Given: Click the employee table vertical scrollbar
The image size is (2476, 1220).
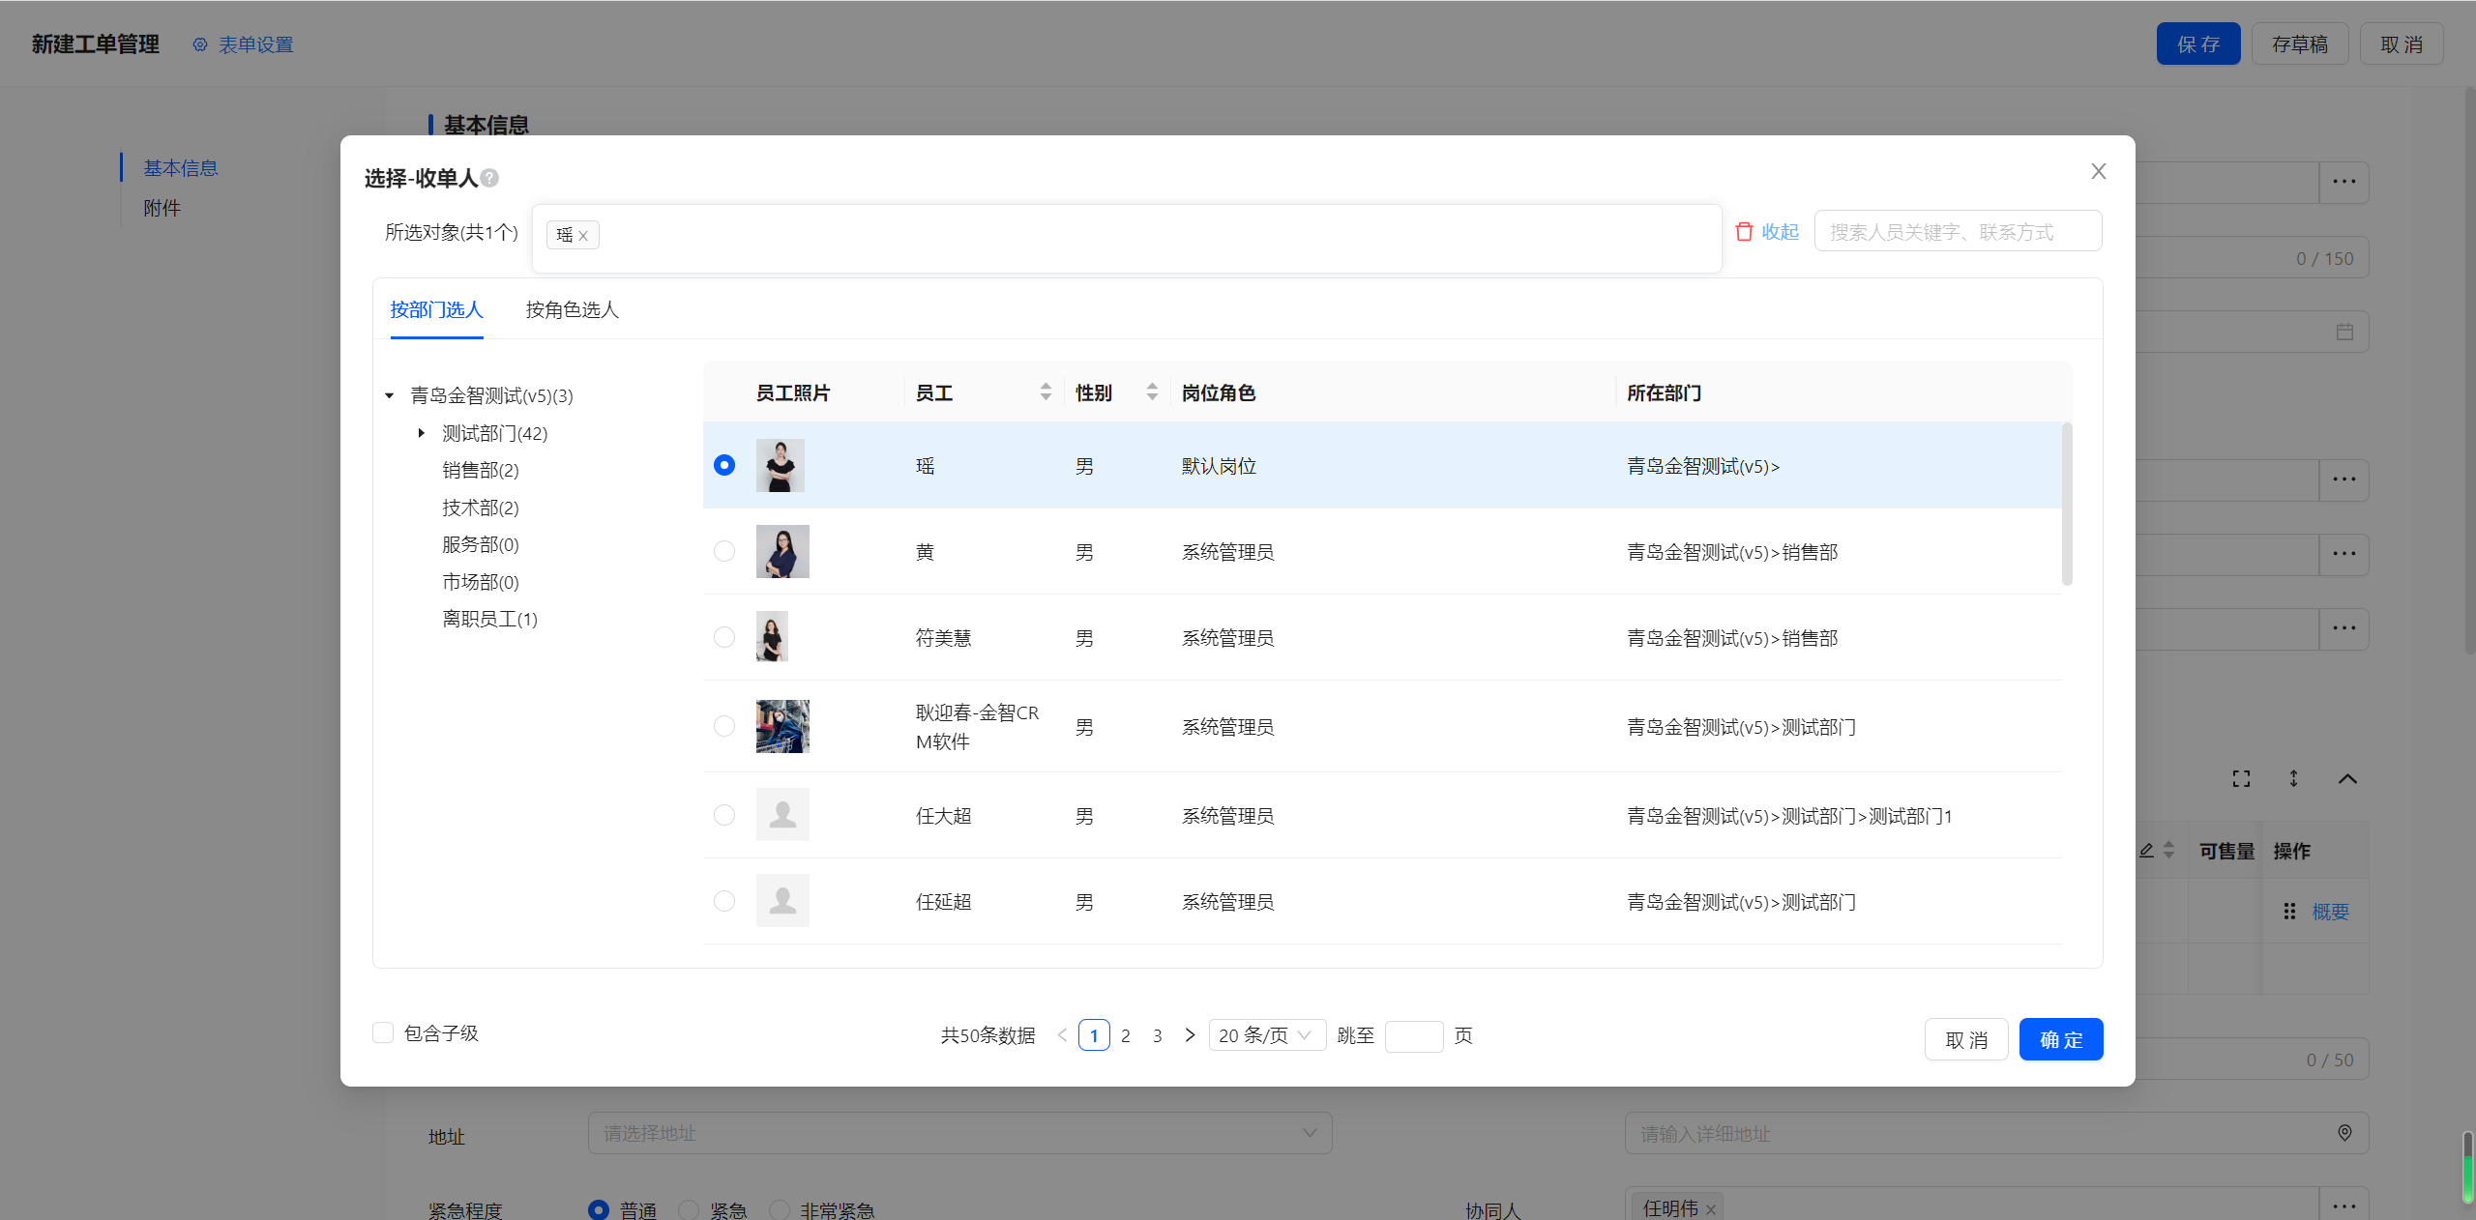Looking at the screenshot, I should pos(2067,505).
